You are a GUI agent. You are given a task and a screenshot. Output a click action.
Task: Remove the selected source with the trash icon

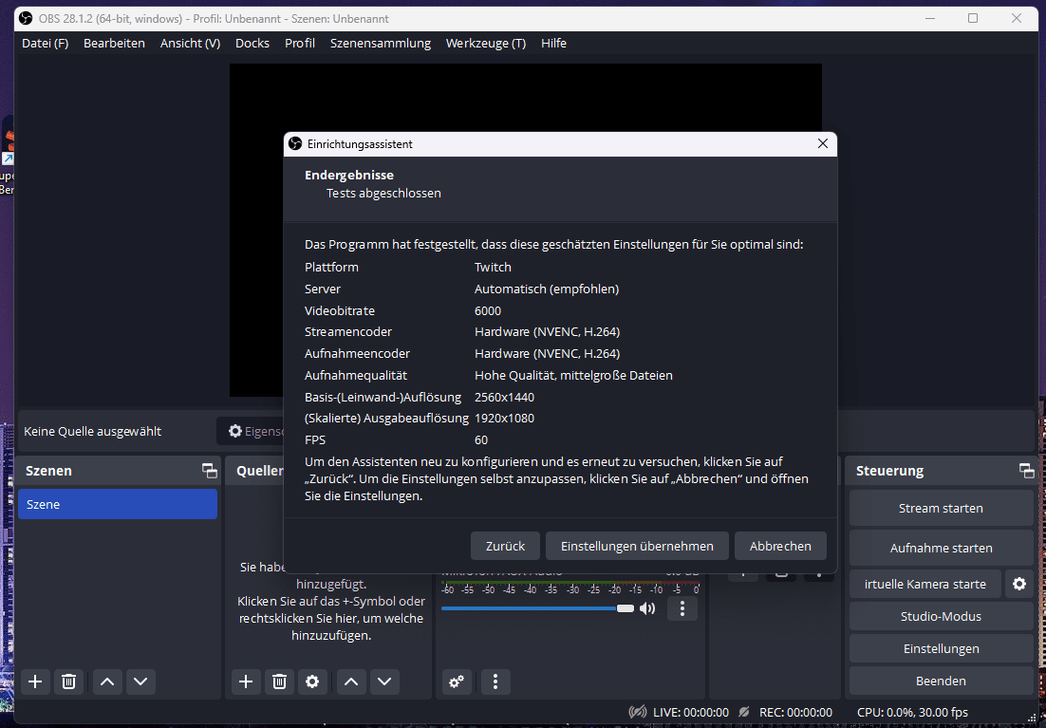coord(279,681)
